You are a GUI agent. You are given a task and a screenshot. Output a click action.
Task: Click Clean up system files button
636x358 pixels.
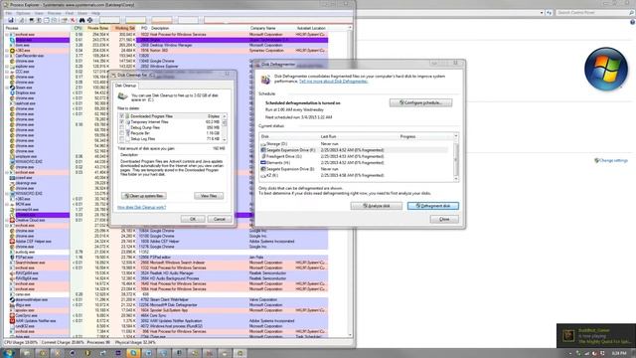pos(143,196)
